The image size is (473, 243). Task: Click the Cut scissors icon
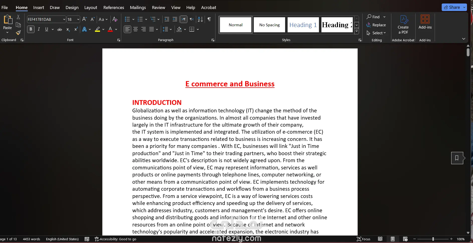tap(18, 17)
